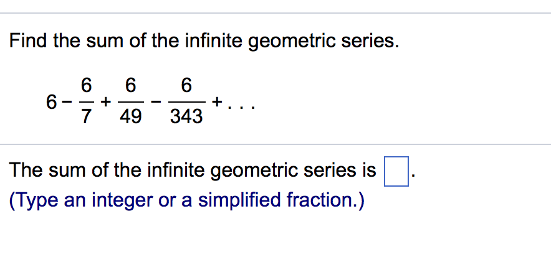This screenshot has height=280, width=551.
Task: Click the 'Find the sum' question heading
Action: (203, 42)
